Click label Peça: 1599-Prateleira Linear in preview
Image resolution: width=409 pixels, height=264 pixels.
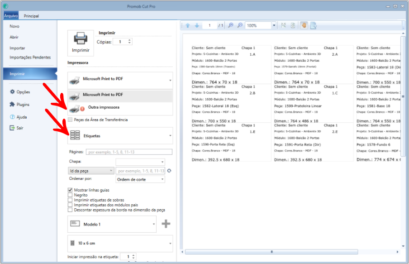[x=298, y=106]
